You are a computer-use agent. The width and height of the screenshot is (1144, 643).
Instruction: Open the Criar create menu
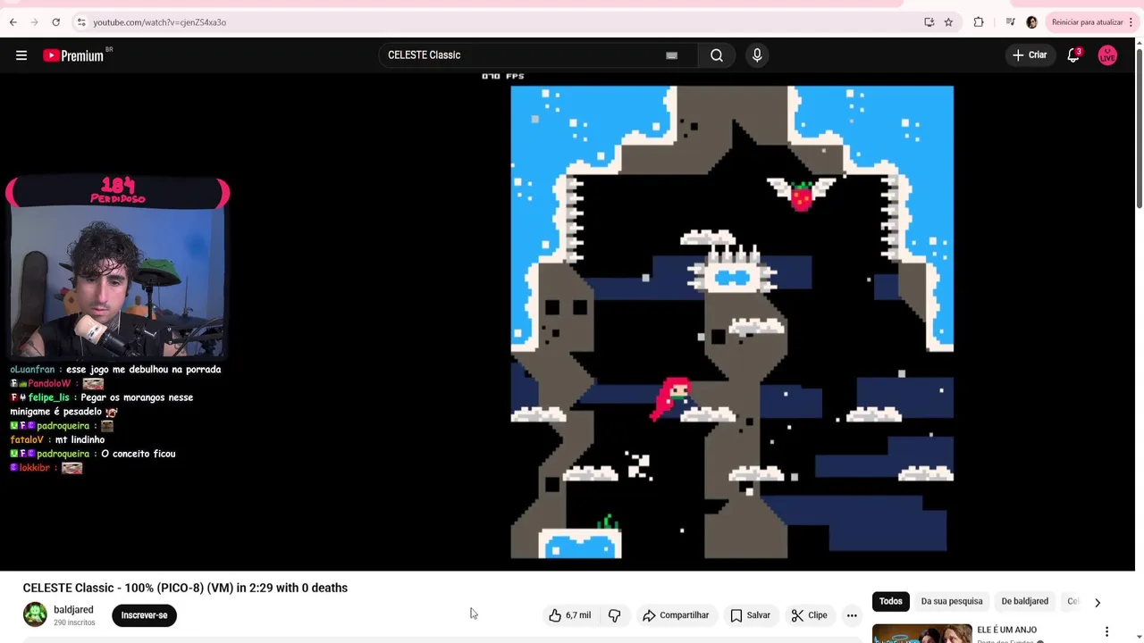tap(1029, 55)
